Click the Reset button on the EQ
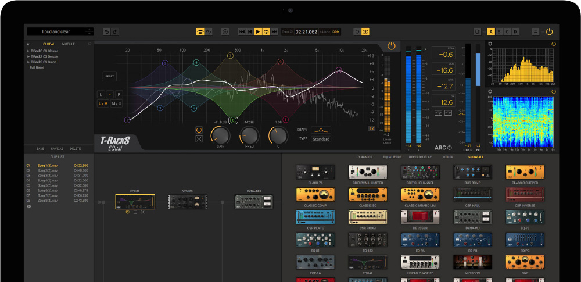 110,76
